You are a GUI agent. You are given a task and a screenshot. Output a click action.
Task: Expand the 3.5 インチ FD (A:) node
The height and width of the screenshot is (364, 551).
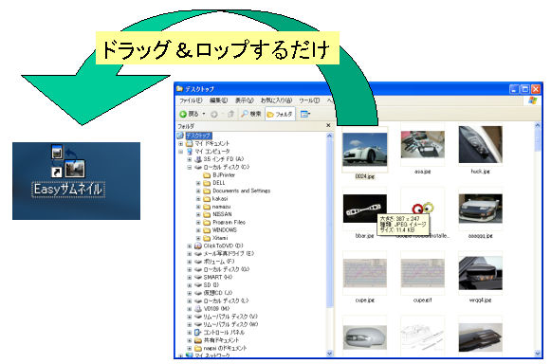(190, 159)
